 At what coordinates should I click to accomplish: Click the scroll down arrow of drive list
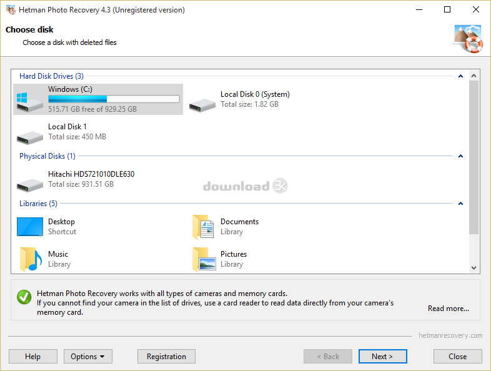474,267
